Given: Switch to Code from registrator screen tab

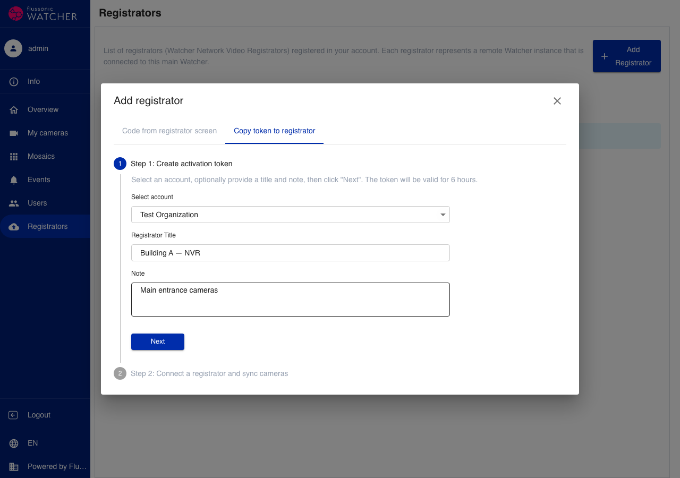Looking at the screenshot, I should click(x=169, y=131).
